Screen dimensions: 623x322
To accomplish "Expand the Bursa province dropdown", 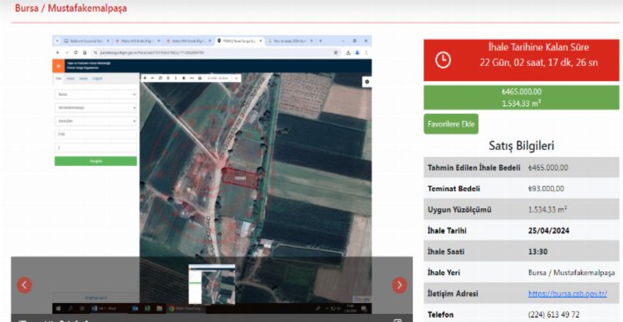I will tap(96, 95).
